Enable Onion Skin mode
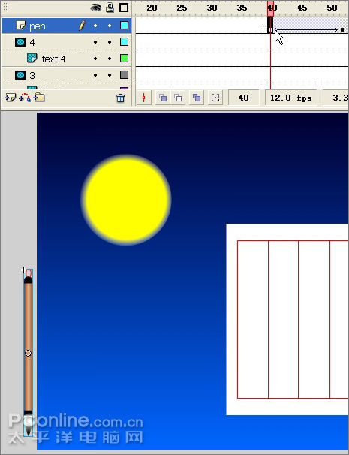 tap(163, 98)
